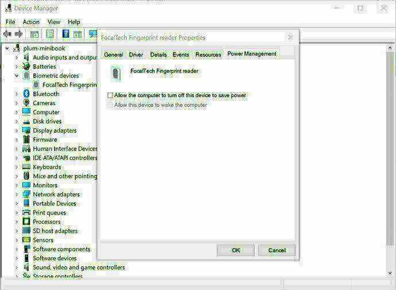396x290 pixels.
Task: Select Sound, video and game controllers
Action: 79,267
